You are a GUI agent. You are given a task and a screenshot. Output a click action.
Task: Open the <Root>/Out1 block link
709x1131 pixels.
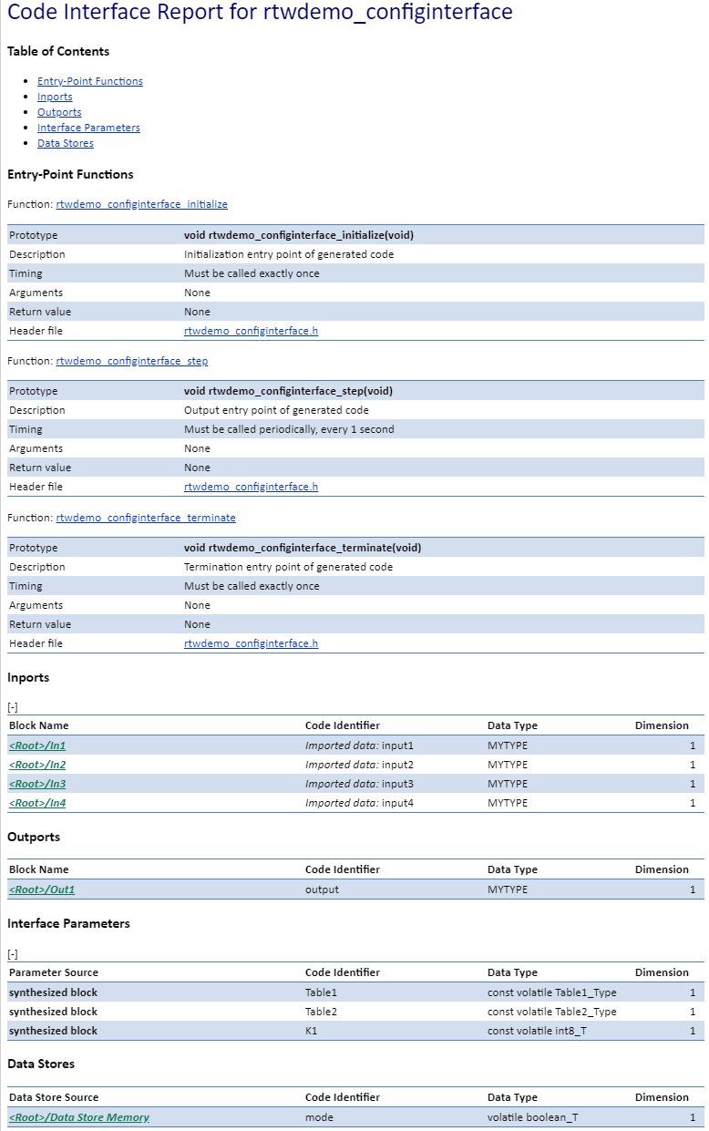(x=42, y=889)
